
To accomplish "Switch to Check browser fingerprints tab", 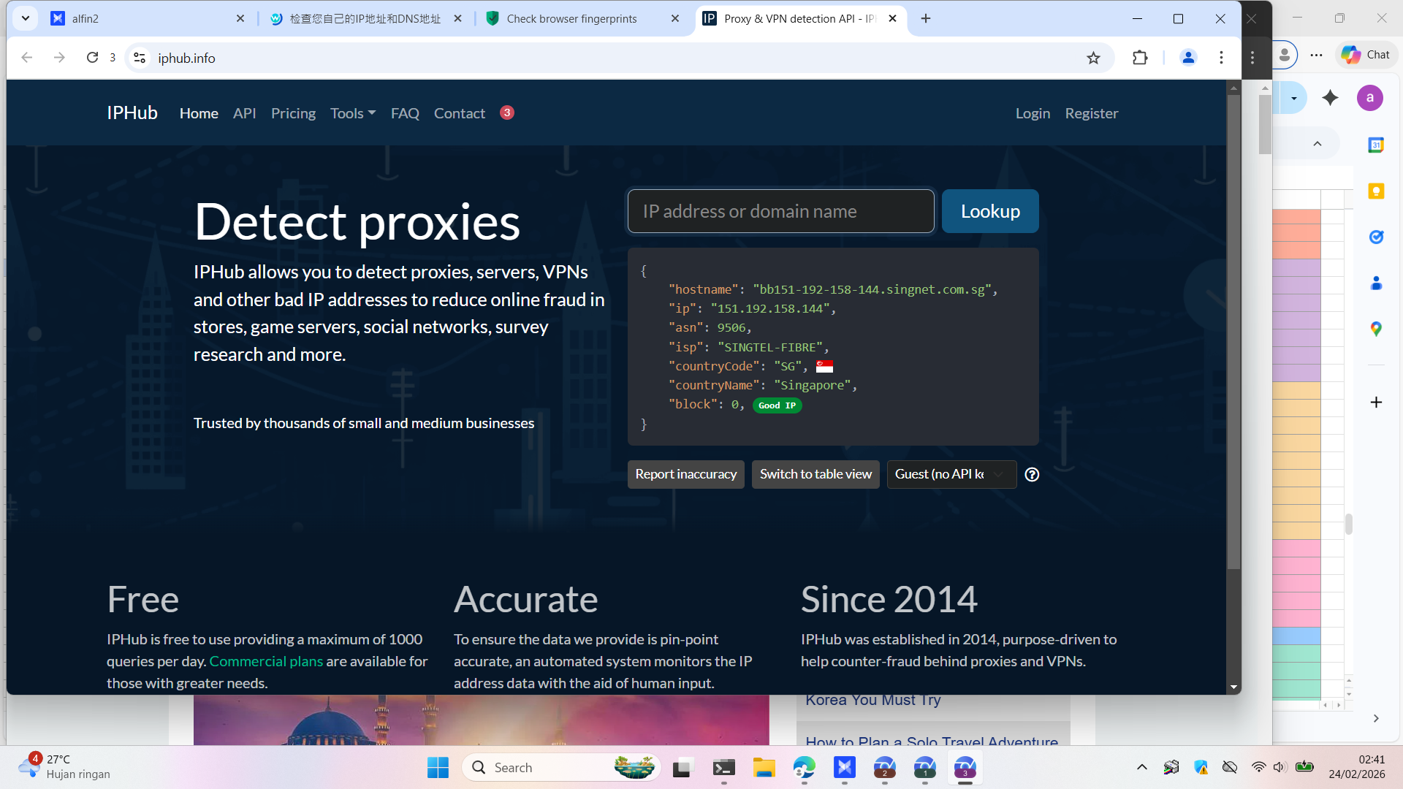I will (x=571, y=19).
